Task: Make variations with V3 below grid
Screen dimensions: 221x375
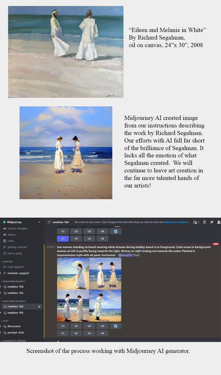Action: tap(89, 333)
